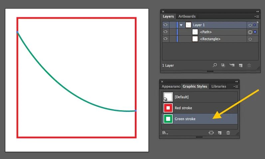Click the Green stroke style swatch

(x=168, y=119)
